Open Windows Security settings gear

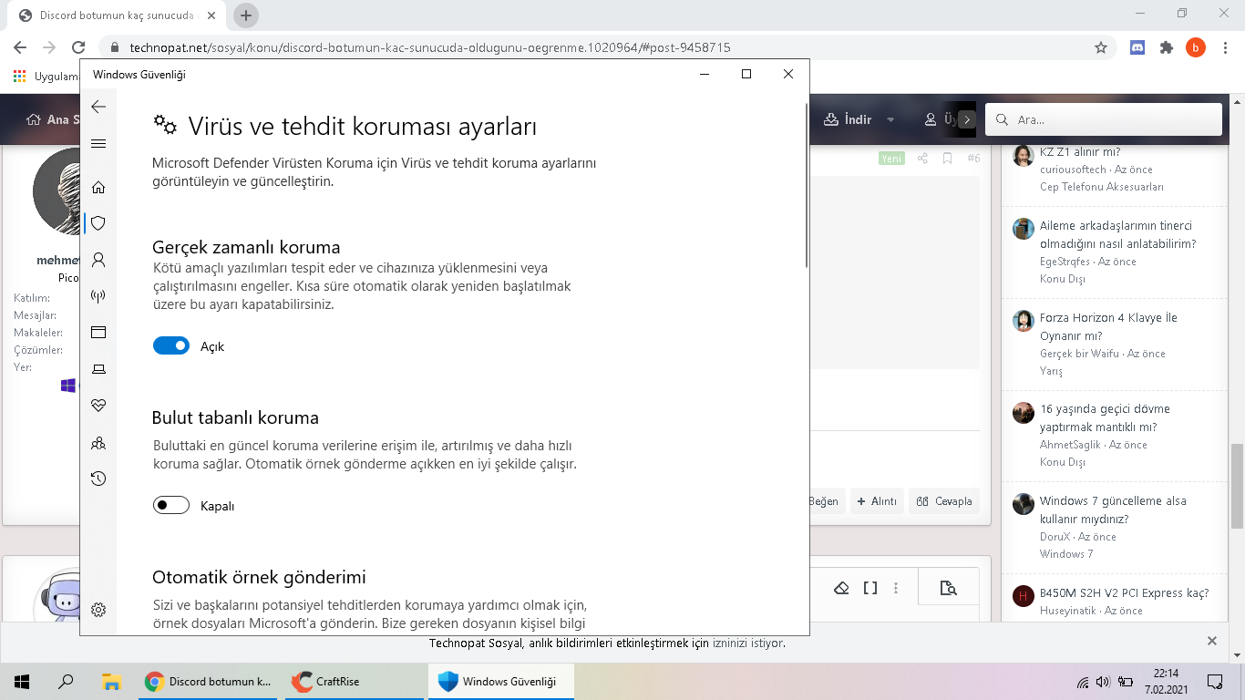98,610
